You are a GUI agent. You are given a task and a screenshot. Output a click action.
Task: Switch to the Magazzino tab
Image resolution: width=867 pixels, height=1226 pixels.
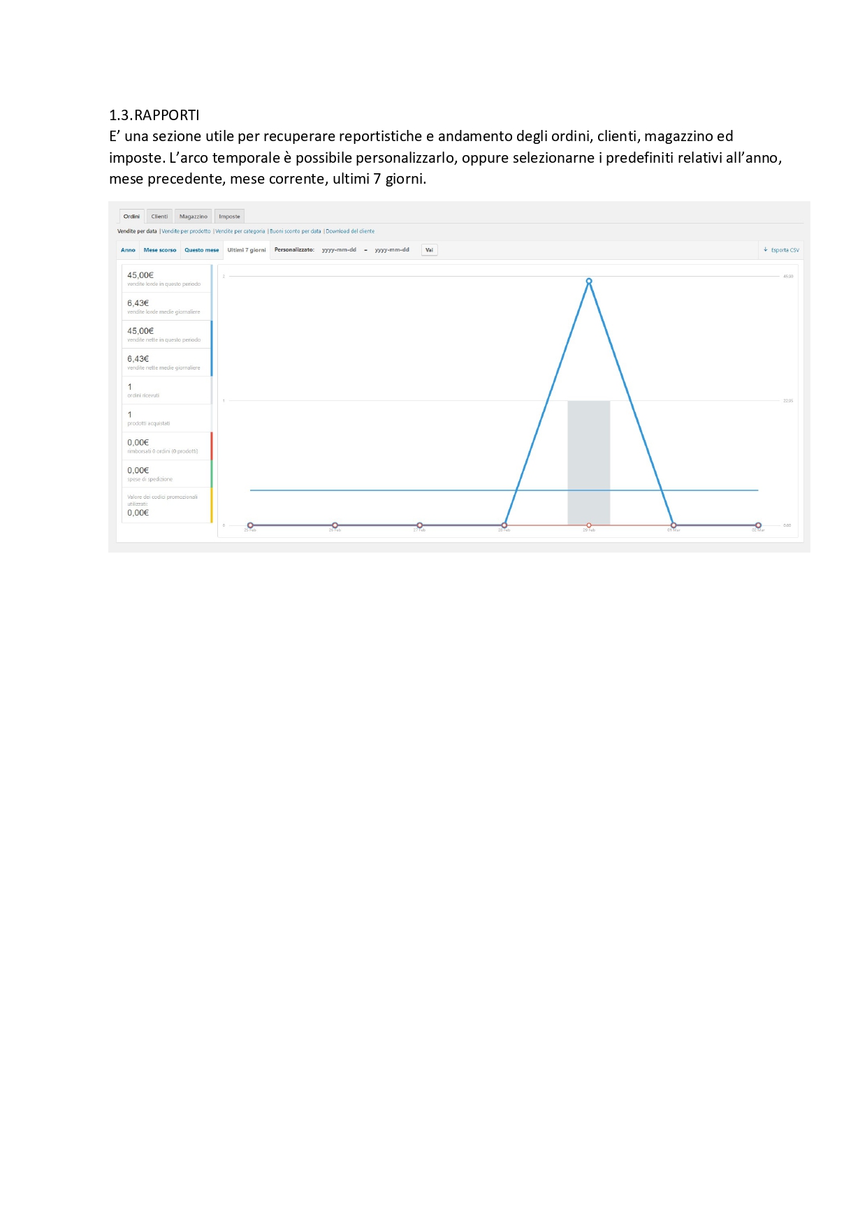click(x=193, y=217)
